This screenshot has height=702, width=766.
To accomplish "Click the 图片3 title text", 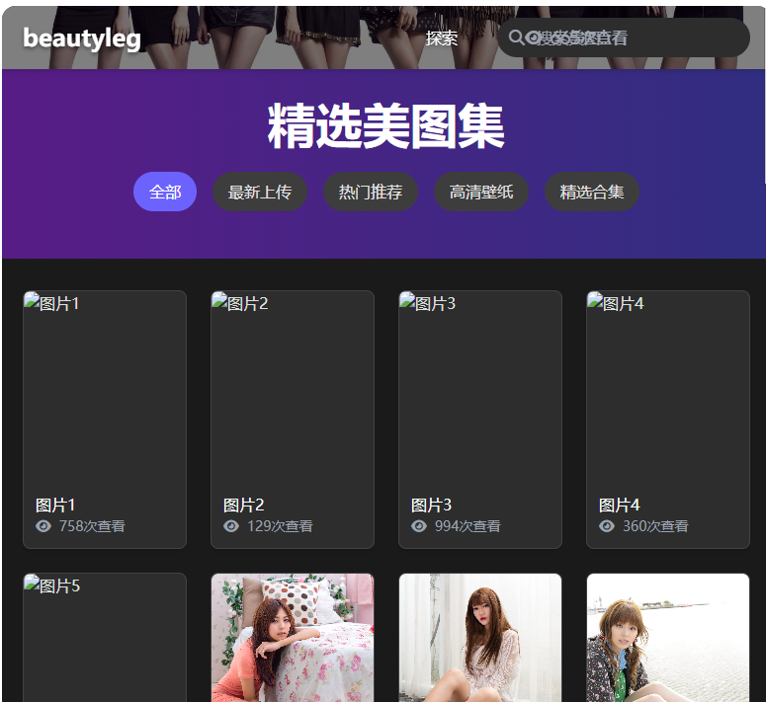I will pos(431,505).
